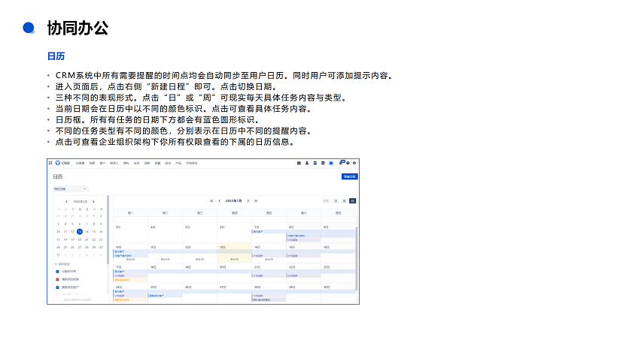The image size is (617, 346).
Task: Click the 今天 button above the calendar
Action: (326, 201)
